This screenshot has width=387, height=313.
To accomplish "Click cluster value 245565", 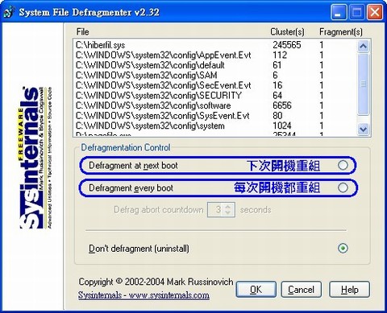I will tap(287, 45).
